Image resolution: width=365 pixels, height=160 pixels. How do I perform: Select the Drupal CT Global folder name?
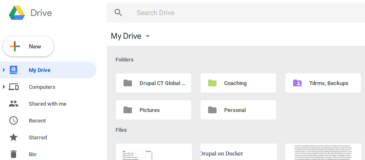pyautogui.click(x=162, y=83)
